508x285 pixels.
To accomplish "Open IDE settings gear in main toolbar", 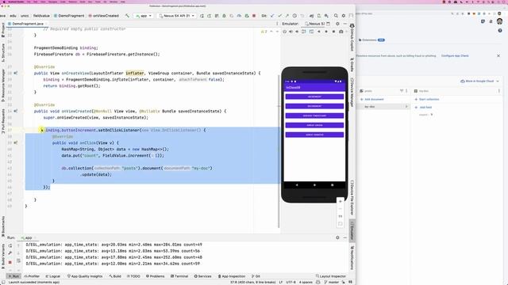I will [344, 16].
